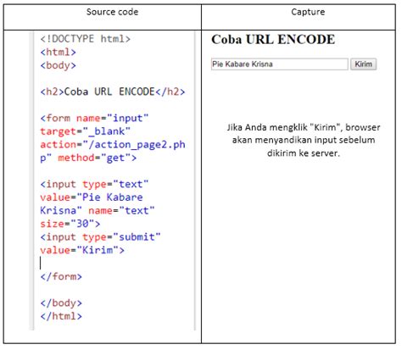Click the size="30" code line
Screen dimensions: 402x350
click(70, 224)
